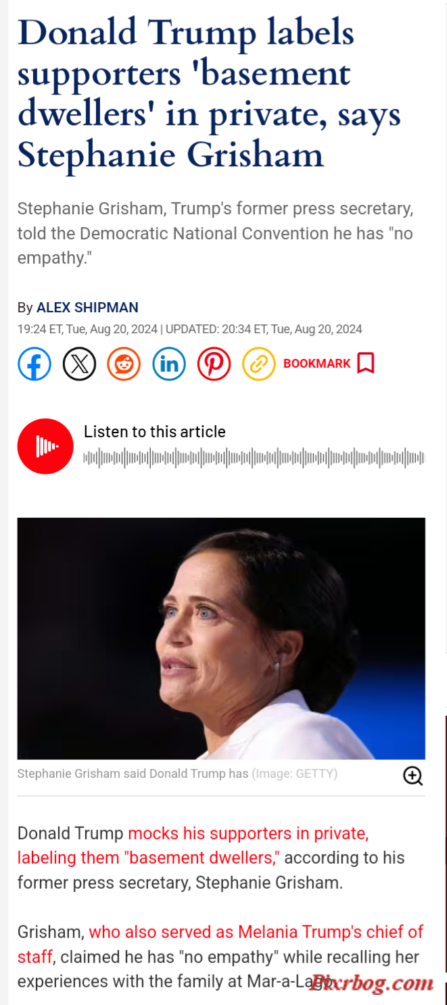The image size is (447, 1005).
Task: Click the red bookmark flag icon
Action: (366, 363)
